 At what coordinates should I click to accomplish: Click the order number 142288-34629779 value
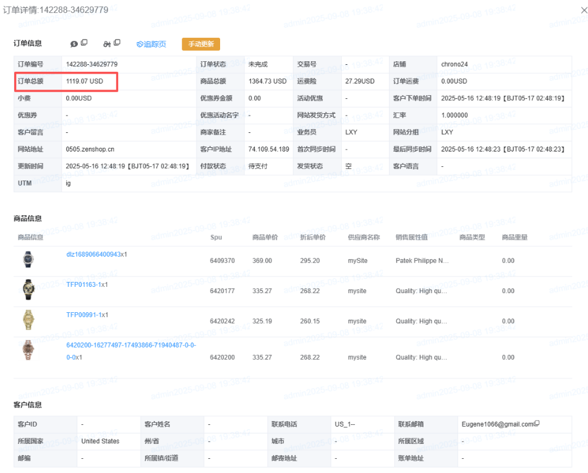(92, 64)
